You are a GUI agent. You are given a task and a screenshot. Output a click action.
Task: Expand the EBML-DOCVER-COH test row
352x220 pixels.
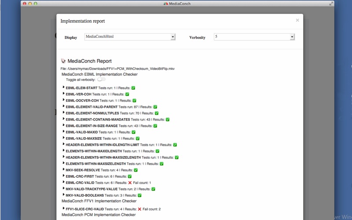[63, 100]
